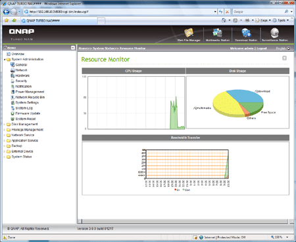Expand Network Service folder
296x242 pixels.
pos(5,135)
